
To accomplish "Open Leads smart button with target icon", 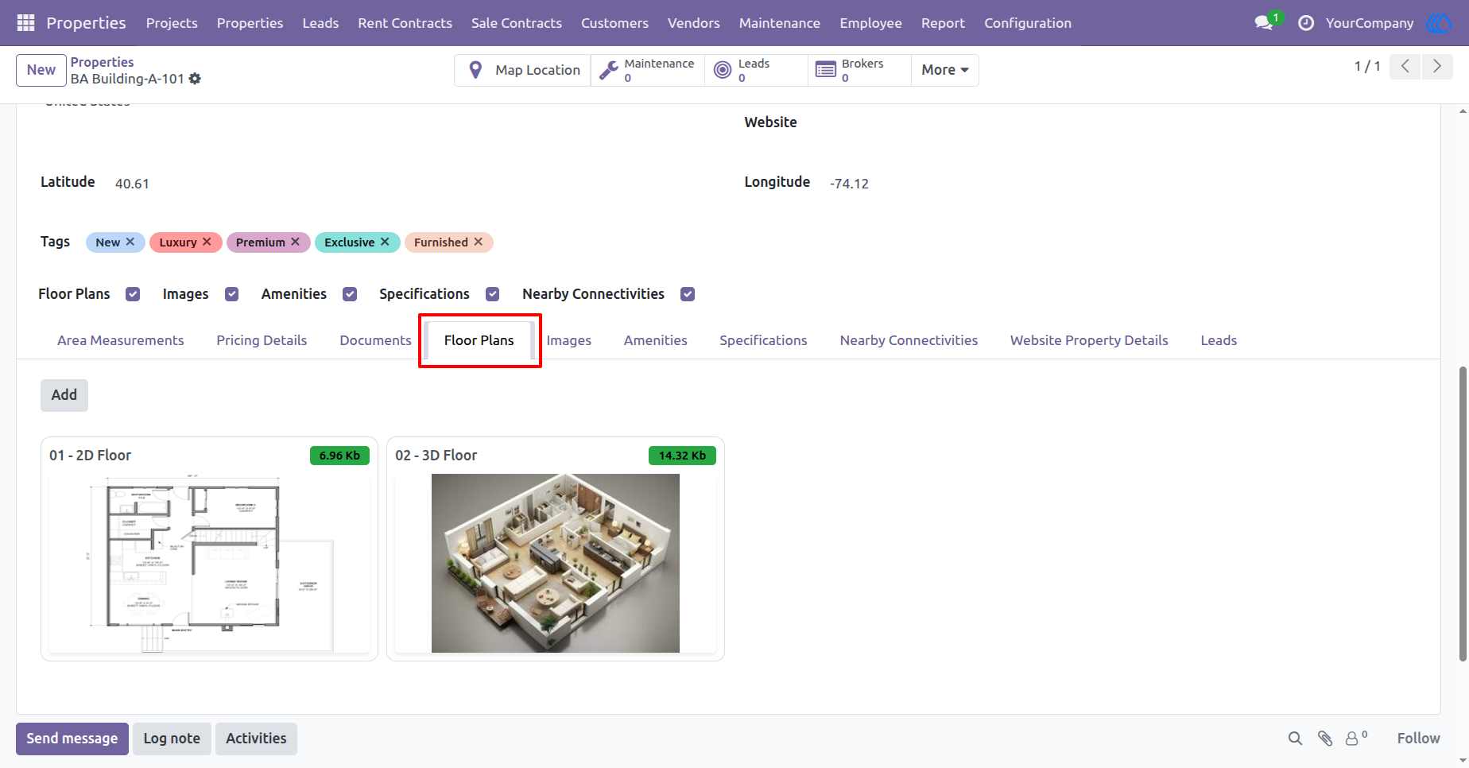I will (x=756, y=70).
